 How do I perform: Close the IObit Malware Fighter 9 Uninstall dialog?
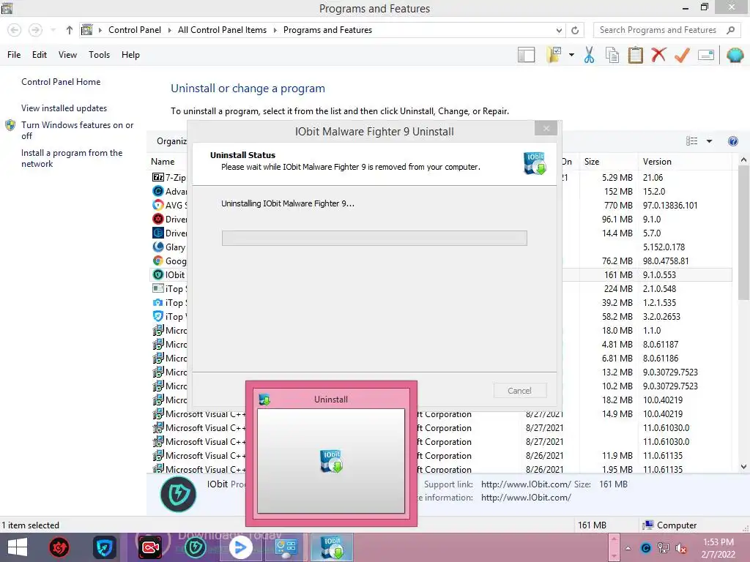[x=546, y=128]
